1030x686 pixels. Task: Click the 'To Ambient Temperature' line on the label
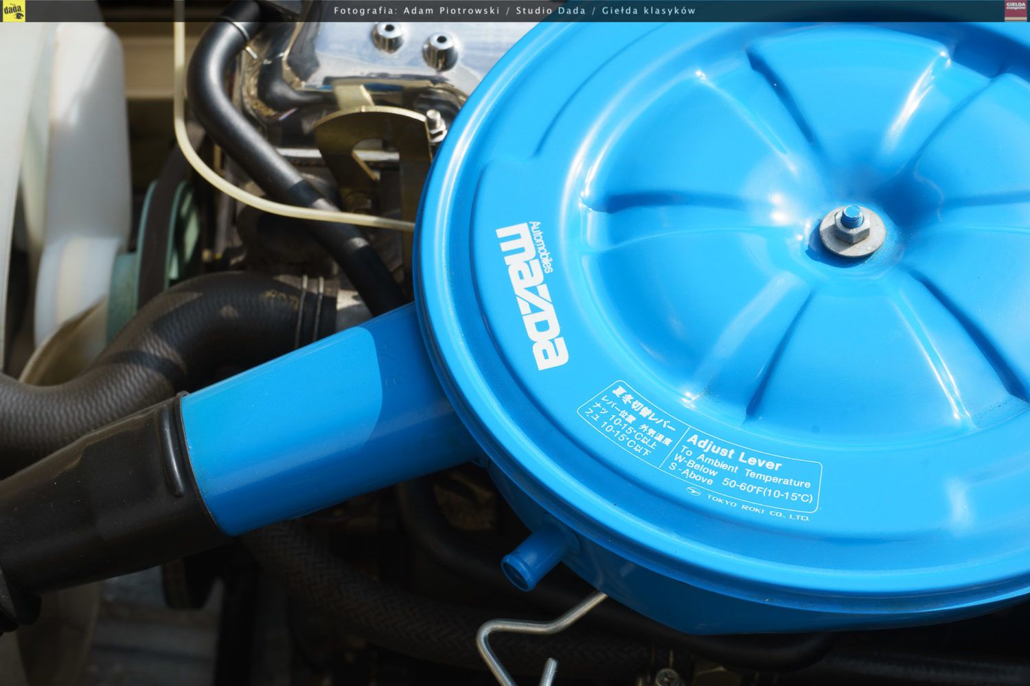click(746, 466)
